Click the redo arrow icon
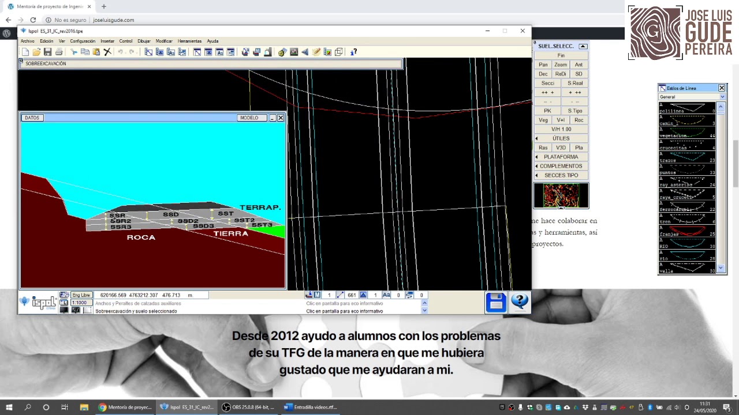 [132, 52]
